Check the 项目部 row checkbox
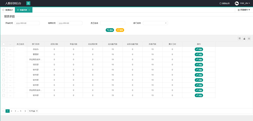253x121 pixels. 4,65
